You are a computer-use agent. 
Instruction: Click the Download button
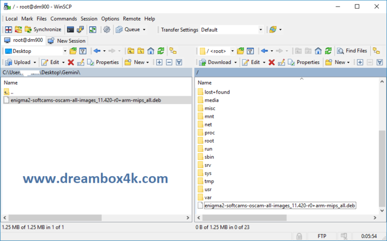point(215,62)
